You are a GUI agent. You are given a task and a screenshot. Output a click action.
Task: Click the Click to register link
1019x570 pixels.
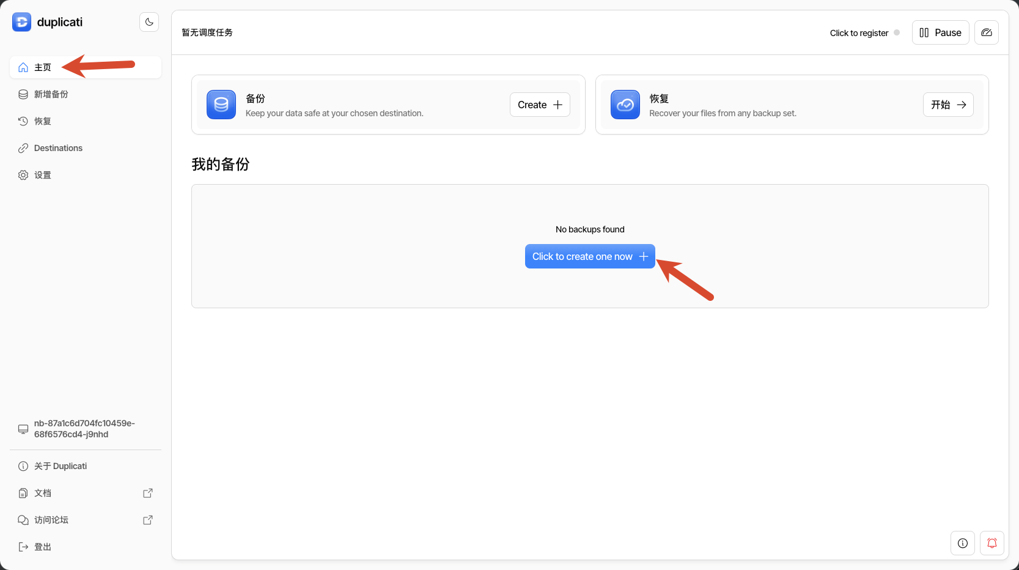(x=859, y=33)
